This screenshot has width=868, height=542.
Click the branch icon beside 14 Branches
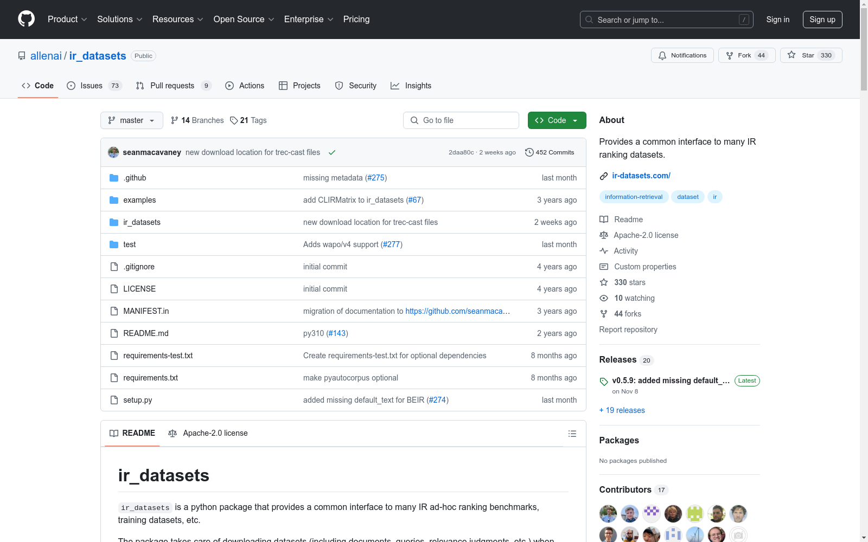[175, 120]
